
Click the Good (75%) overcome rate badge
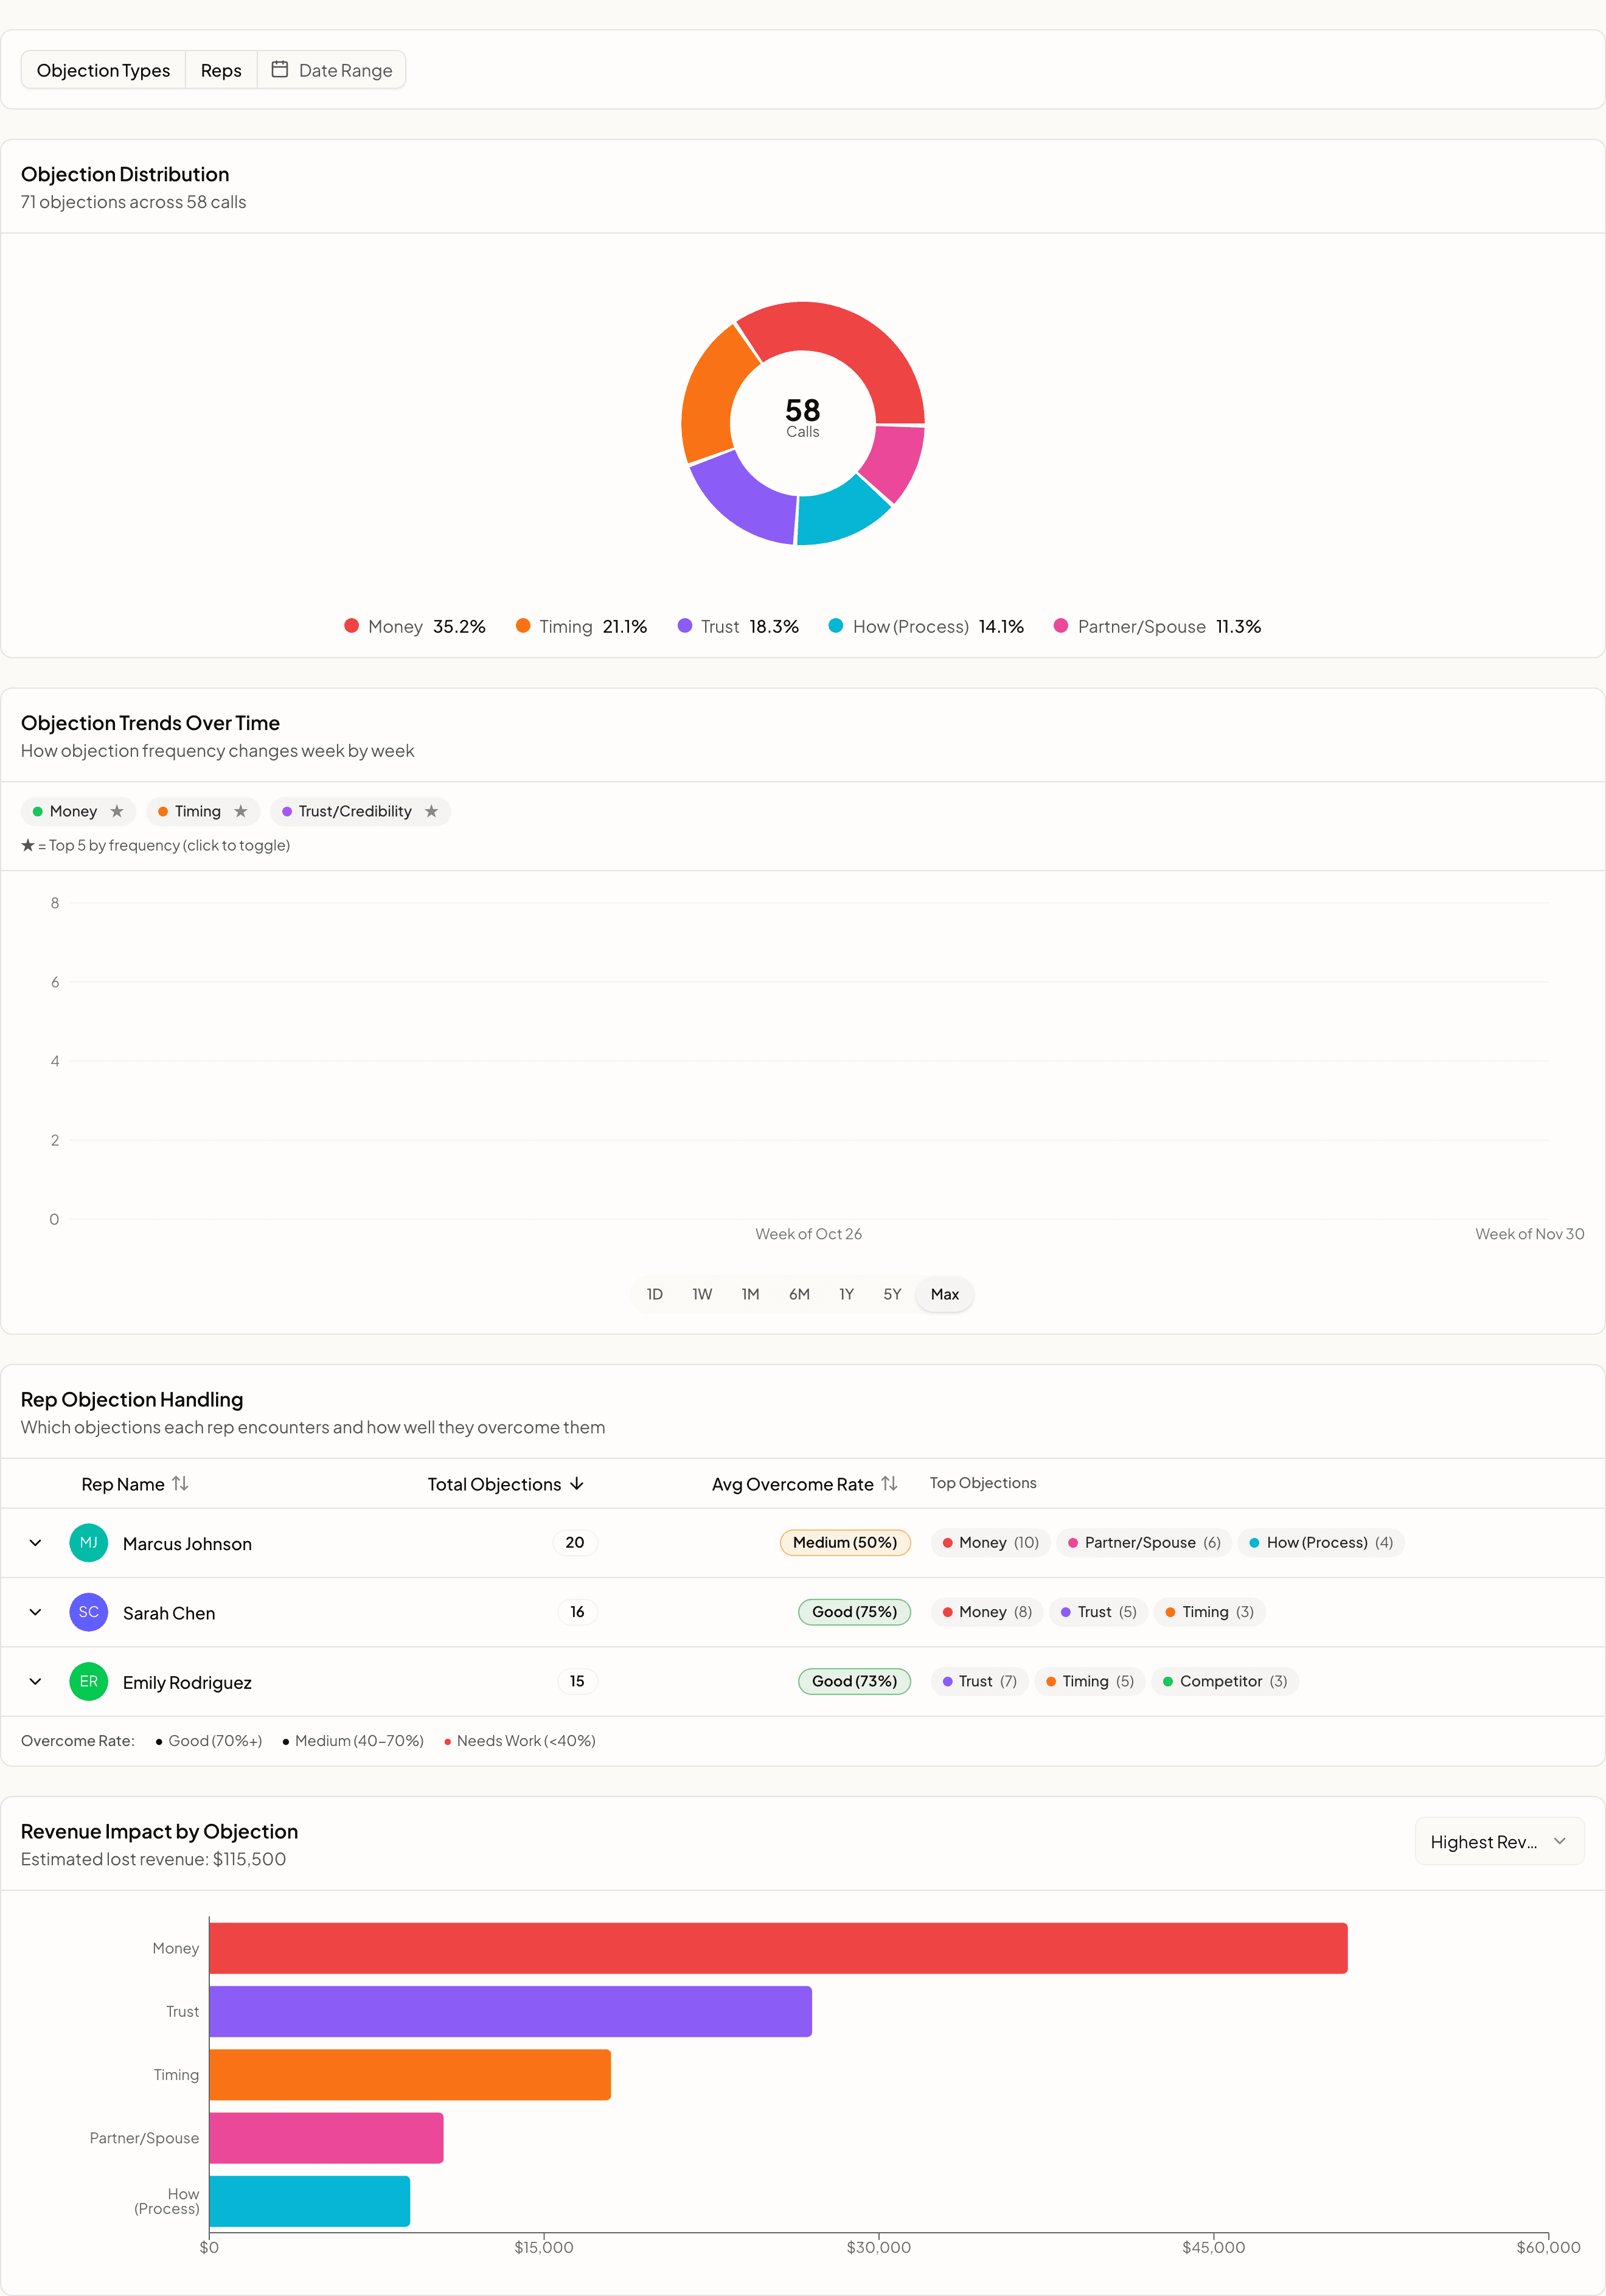click(x=854, y=1611)
